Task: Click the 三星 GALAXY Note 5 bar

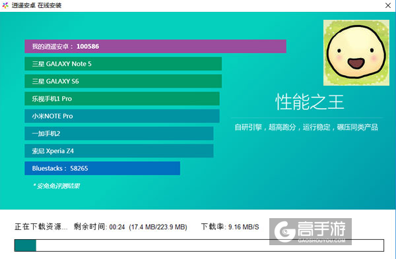Action: tap(123, 64)
